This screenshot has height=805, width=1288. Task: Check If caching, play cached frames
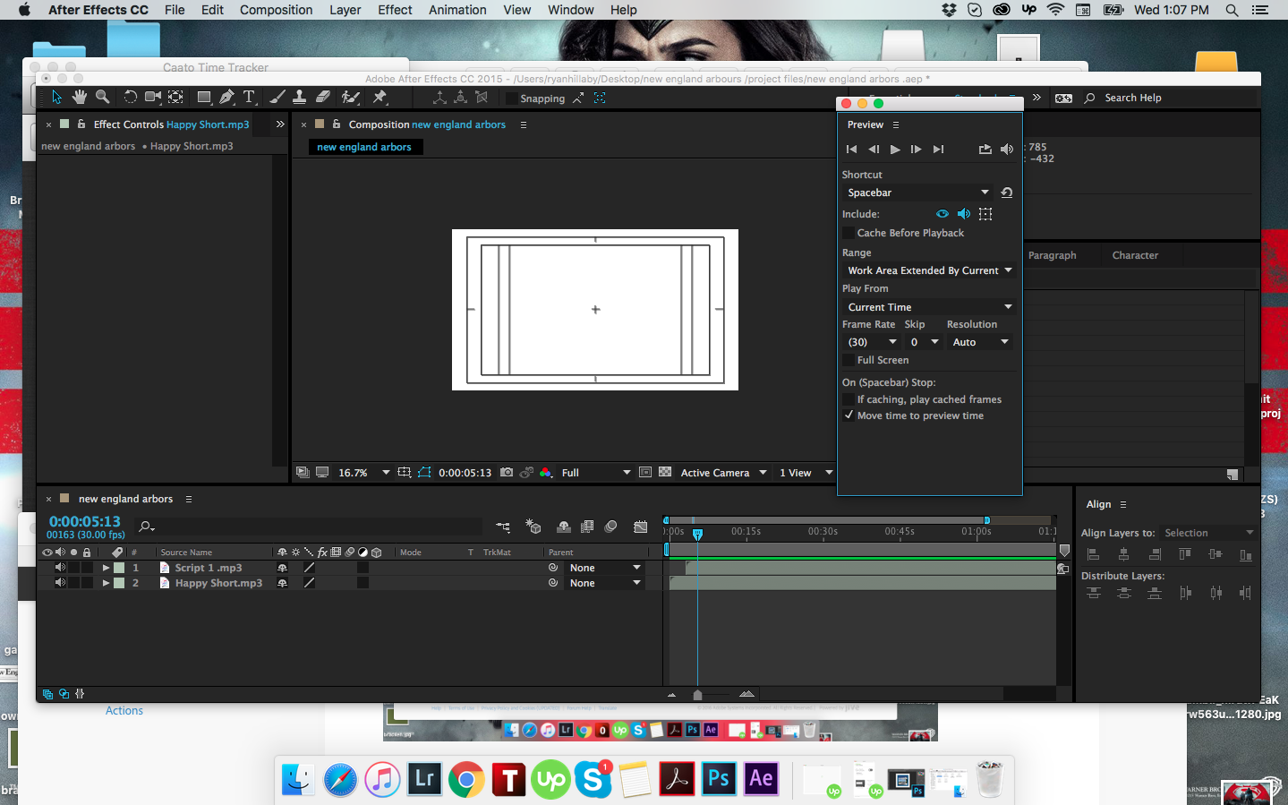(849, 399)
